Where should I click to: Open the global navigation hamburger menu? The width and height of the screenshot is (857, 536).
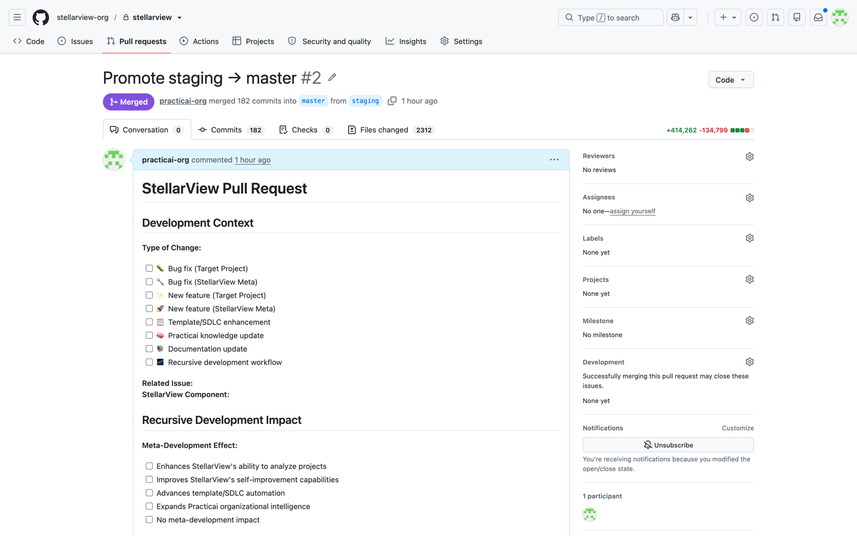coord(17,17)
